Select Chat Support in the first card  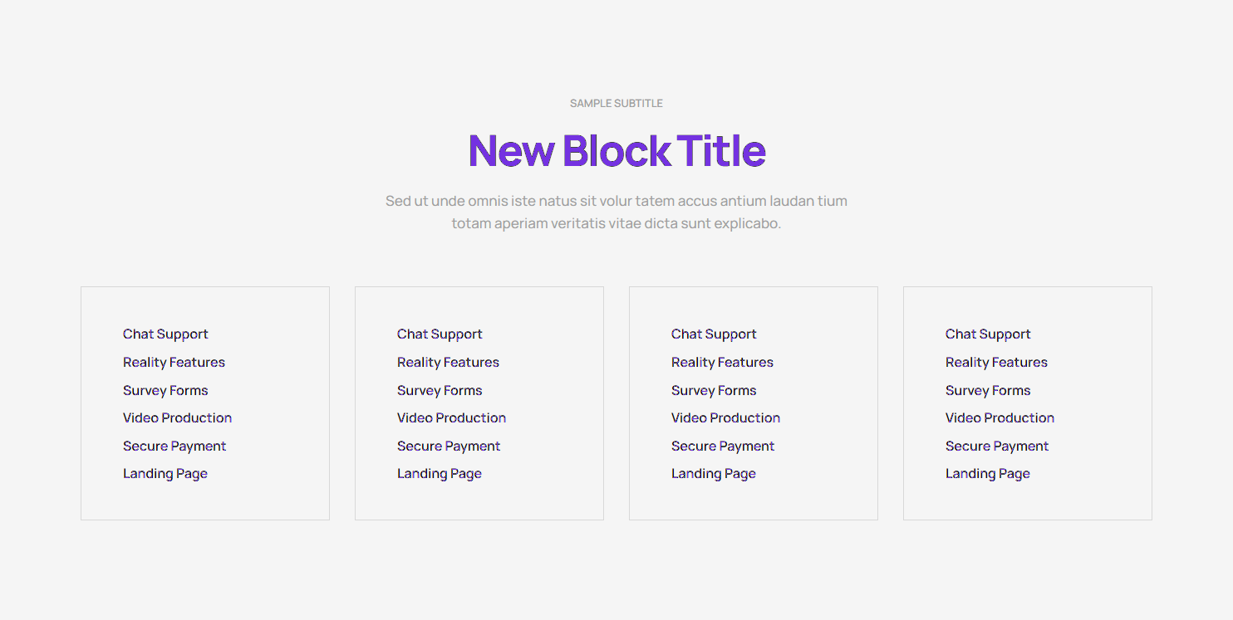coord(165,334)
